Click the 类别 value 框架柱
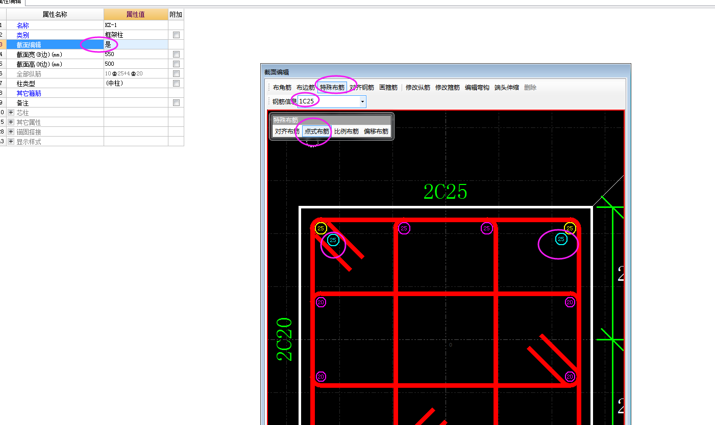 pyautogui.click(x=136, y=35)
